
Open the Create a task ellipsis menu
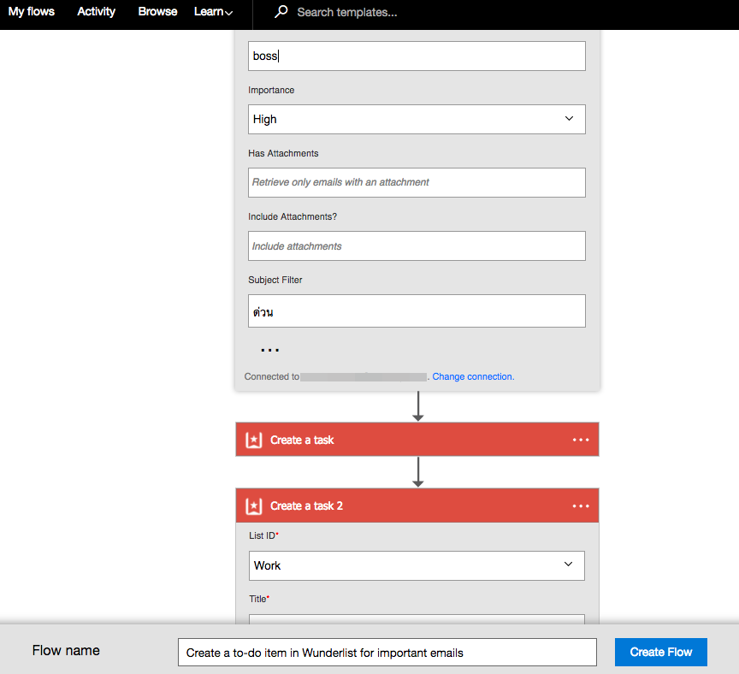tap(581, 440)
